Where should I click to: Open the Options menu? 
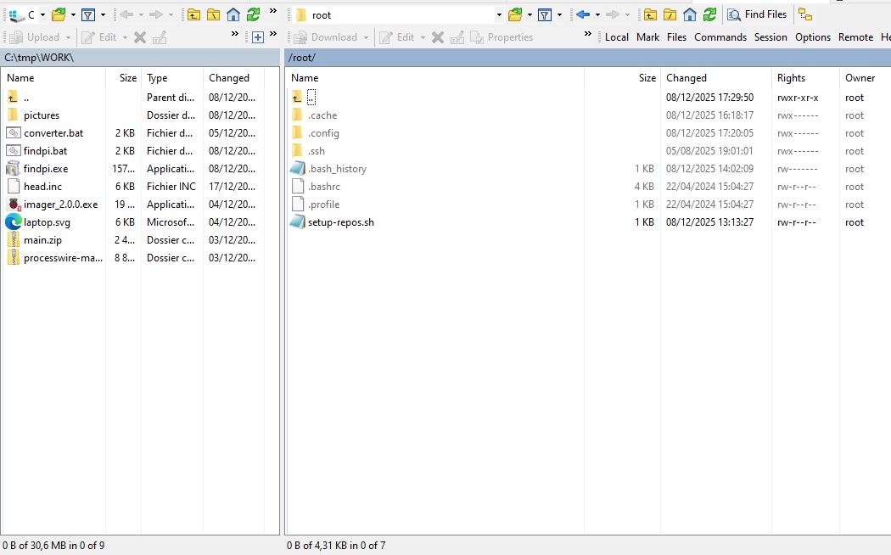pyautogui.click(x=812, y=37)
